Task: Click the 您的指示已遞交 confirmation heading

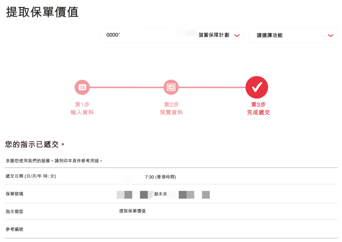Action: 35,144
